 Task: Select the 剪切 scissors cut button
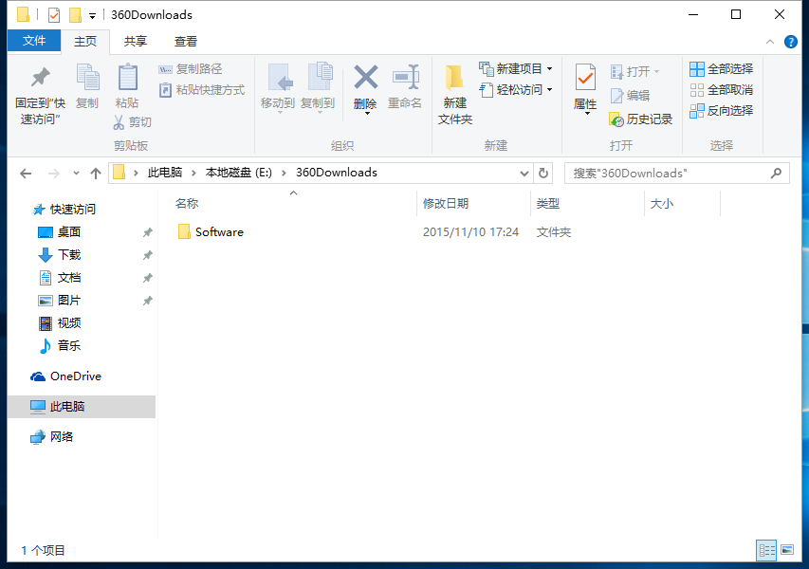coord(133,122)
